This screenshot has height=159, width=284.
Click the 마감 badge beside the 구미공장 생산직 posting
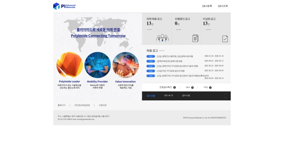pyautogui.click(x=151, y=71)
